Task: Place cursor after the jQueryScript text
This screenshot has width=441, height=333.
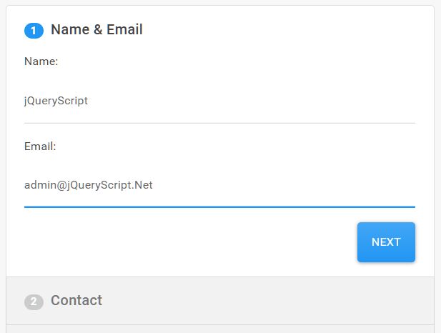Action: 89,101
